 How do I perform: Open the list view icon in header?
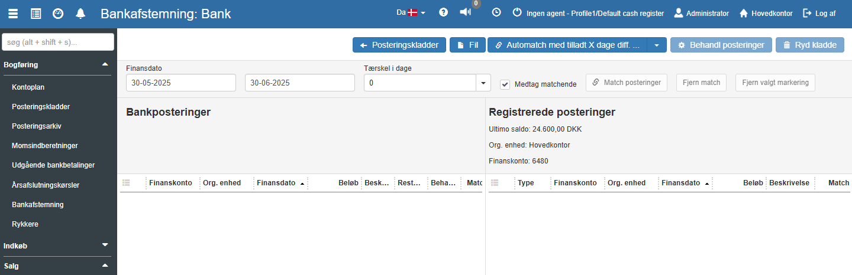[x=35, y=13]
